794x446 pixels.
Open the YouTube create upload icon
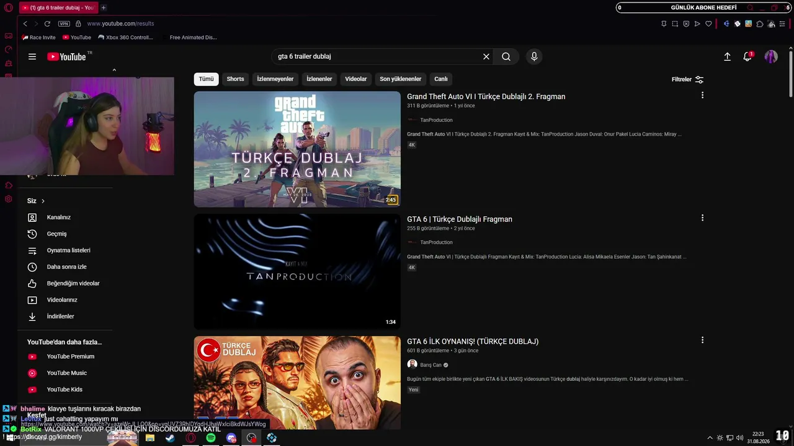coord(728,56)
